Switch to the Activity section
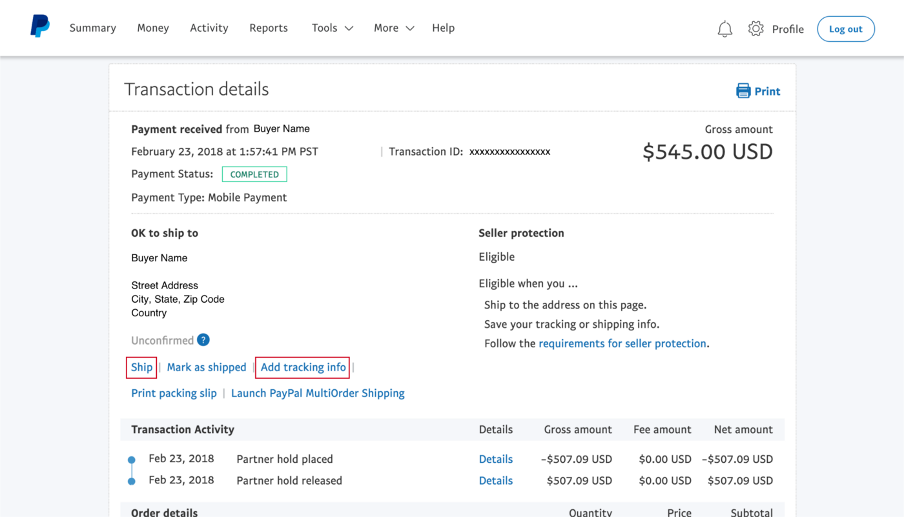The image size is (904, 517). (x=209, y=28)
